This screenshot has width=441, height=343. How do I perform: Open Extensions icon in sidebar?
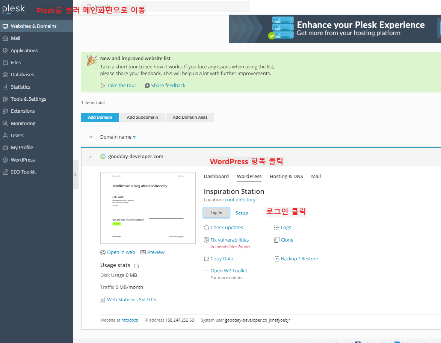(x=5, y=111)
